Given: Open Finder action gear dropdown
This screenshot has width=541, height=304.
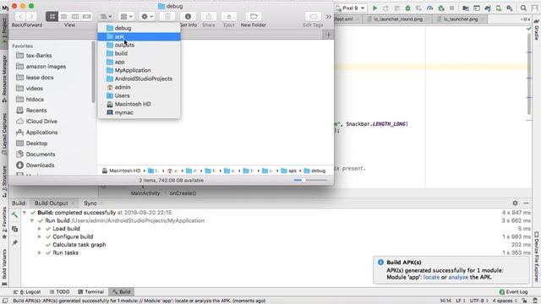Looking at the screenshot, I should [x=147, y=16].
